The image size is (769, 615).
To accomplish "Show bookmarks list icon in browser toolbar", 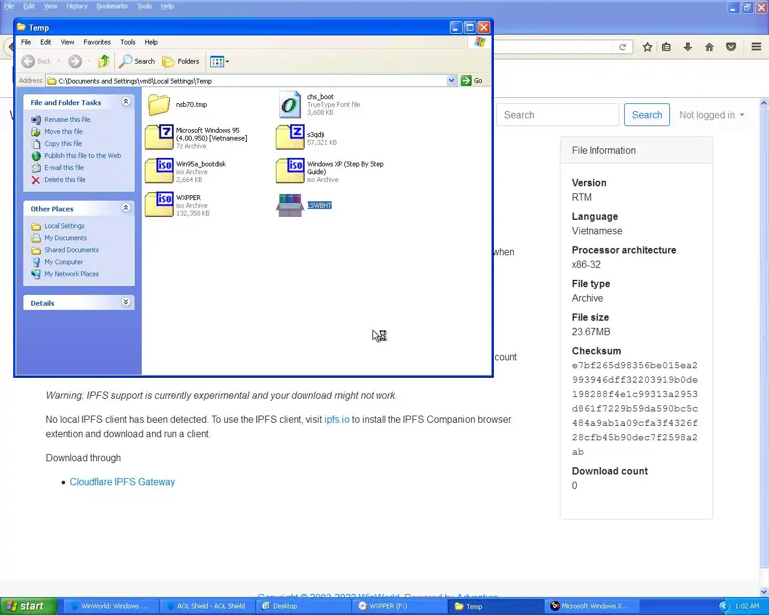I will tap(666, 47).
